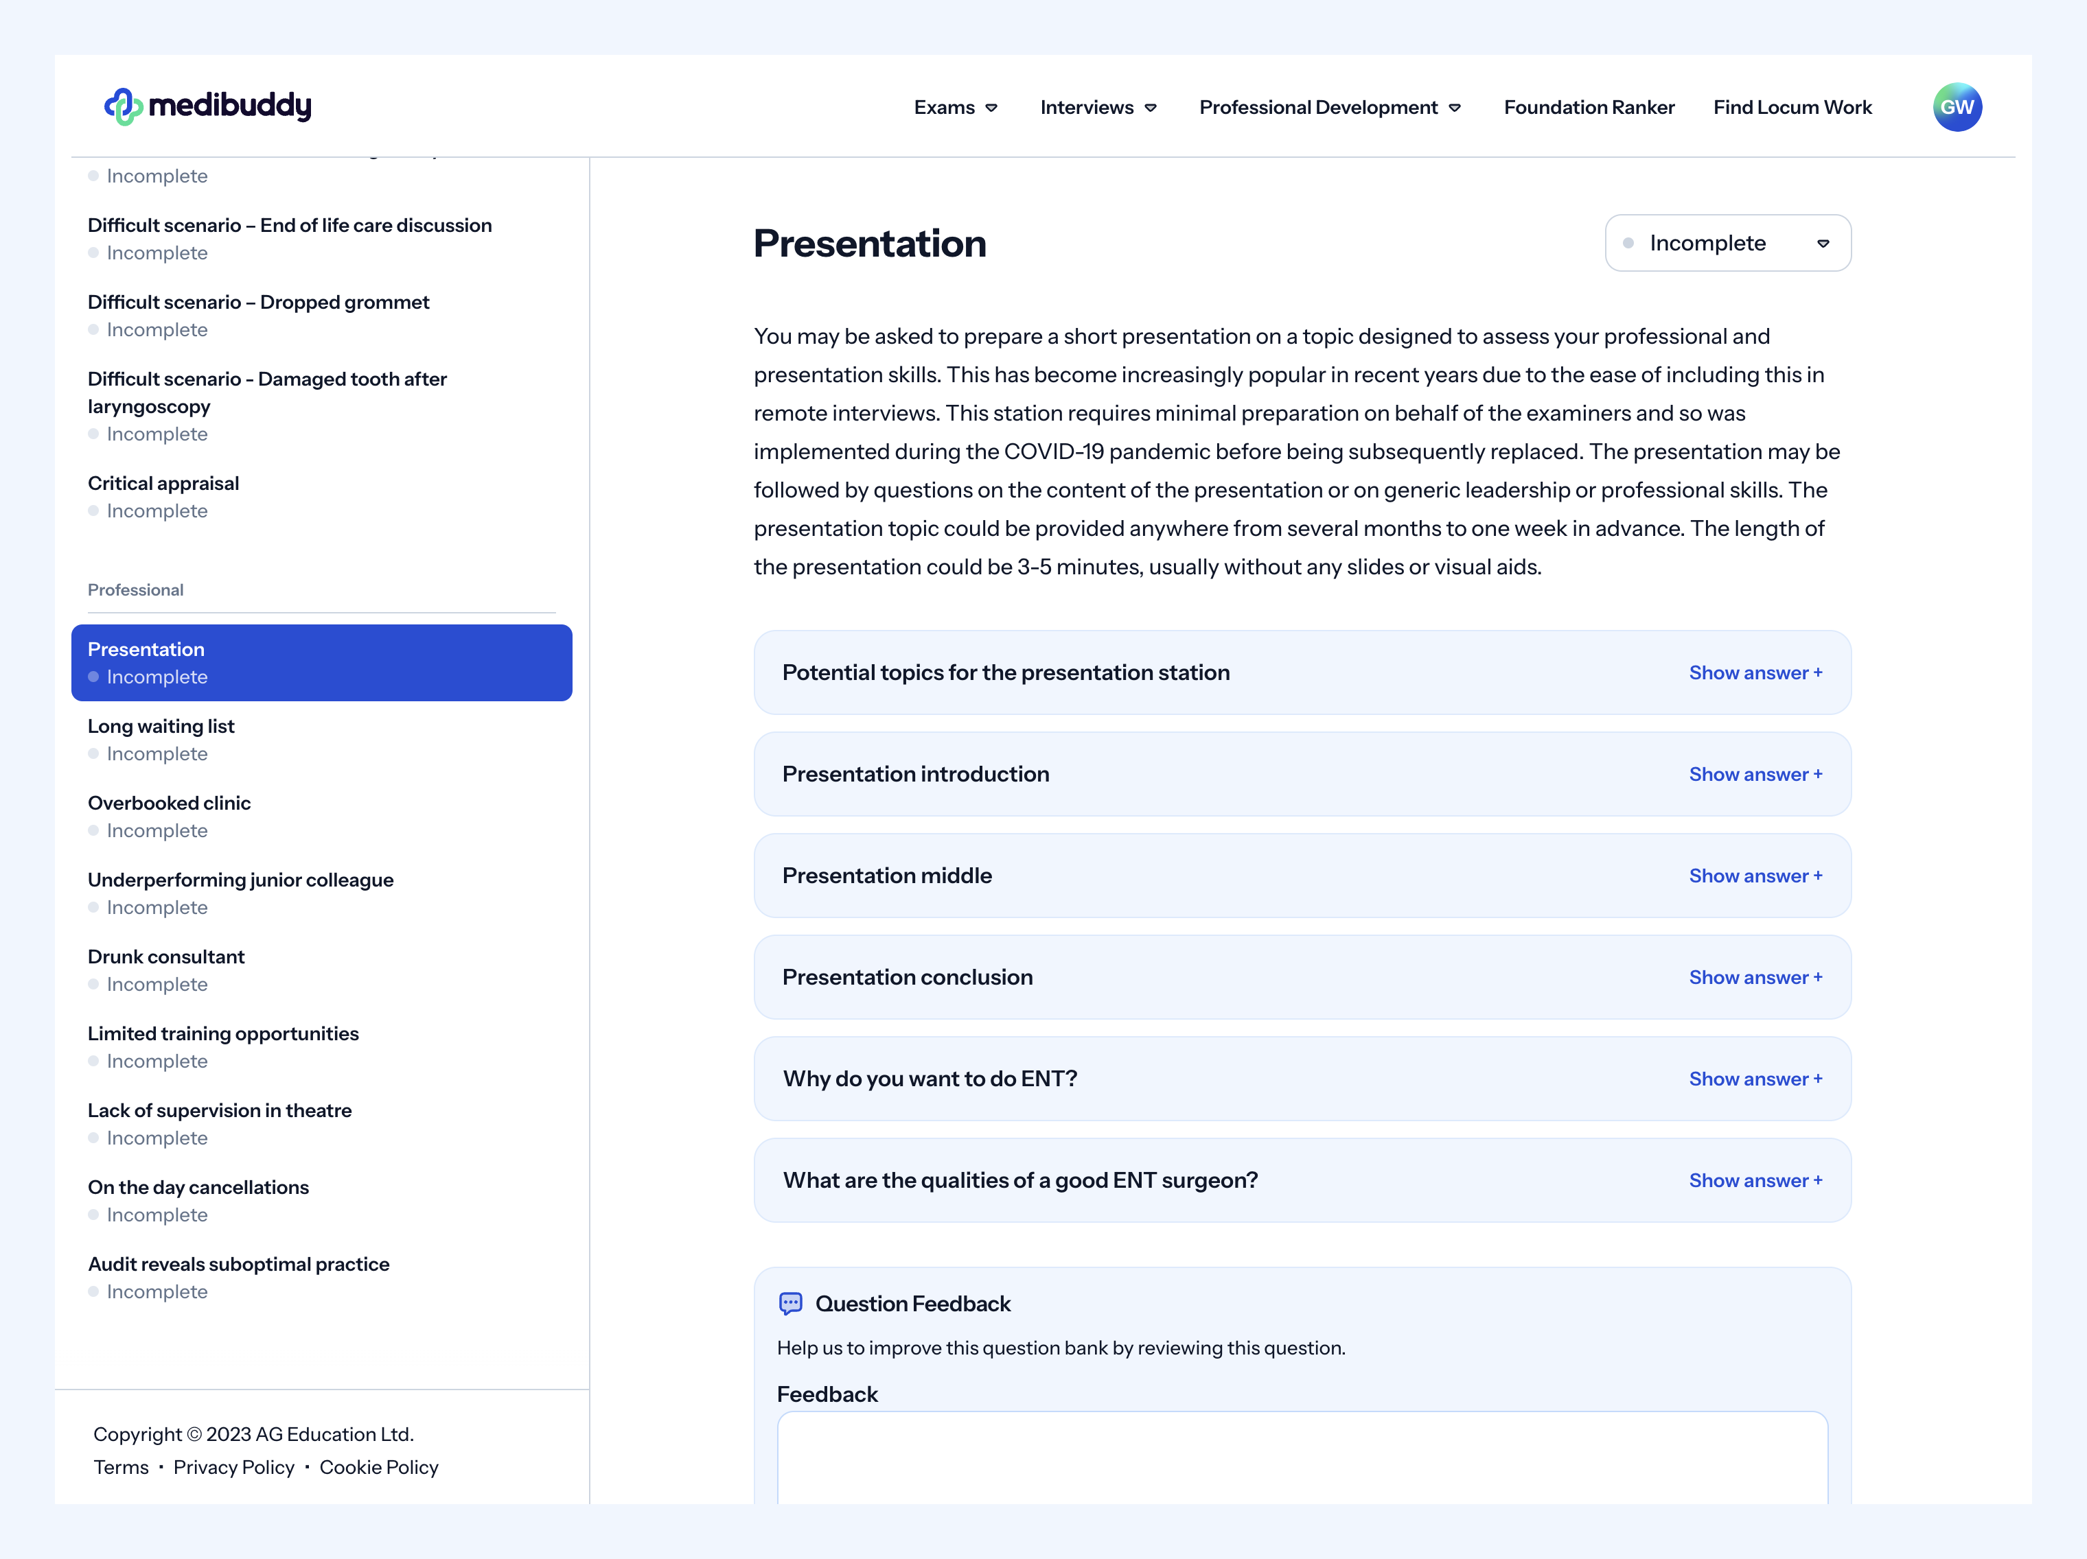Show answer for What are qualities of good ENT surgeon?
Viewport: 2087px width, 1559px height.
click(x=1755, y=1179)
